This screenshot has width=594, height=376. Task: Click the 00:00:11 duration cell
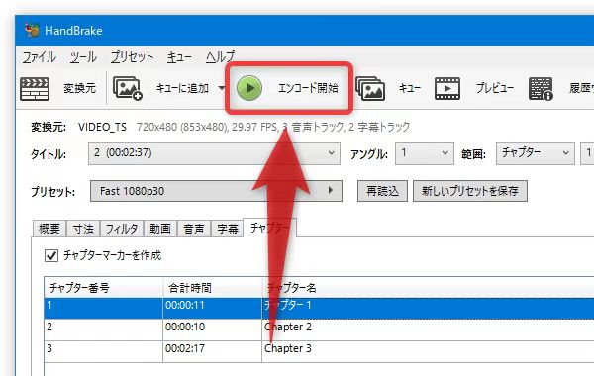pyautogui.click(x=213, y=308)
